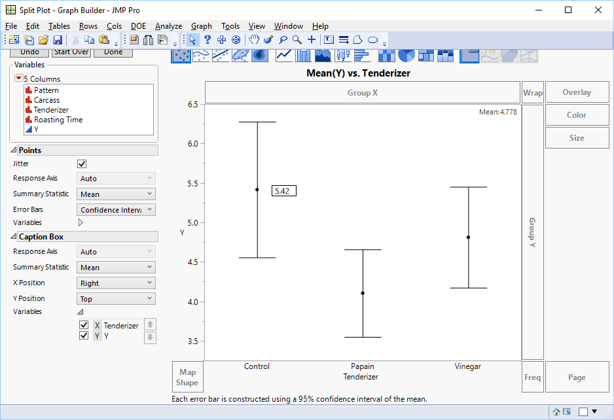This screenshot has width=614, height=420.
Task: Collapse the Caption Box section
Action: point(13,236)
